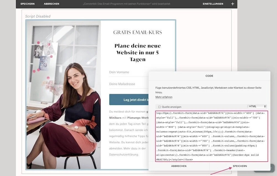This screenshot has height=176, width=277.
Task: Select the GRATIS EMAIL-KURS heading
Action: click(138, 32)
